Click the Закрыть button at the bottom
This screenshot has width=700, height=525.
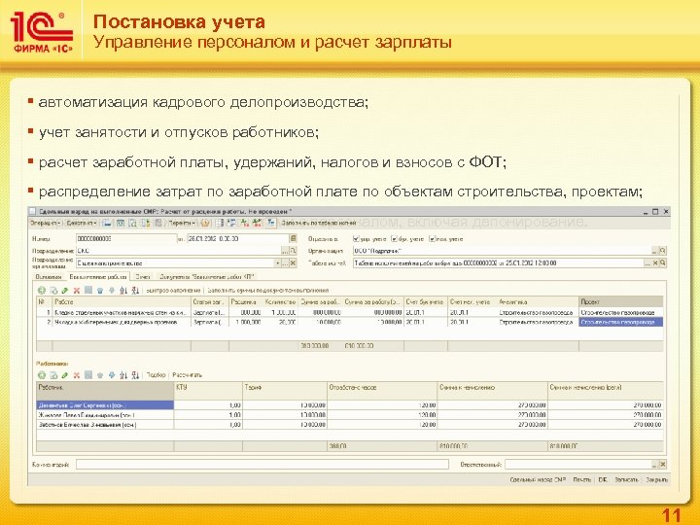656,479
